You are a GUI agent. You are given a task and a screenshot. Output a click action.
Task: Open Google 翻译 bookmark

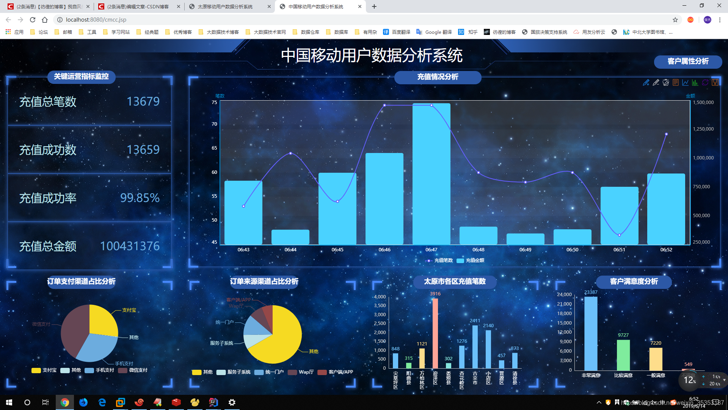tap(434, 32)
